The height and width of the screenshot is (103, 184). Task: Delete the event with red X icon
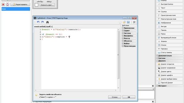[x=3, y=5]
